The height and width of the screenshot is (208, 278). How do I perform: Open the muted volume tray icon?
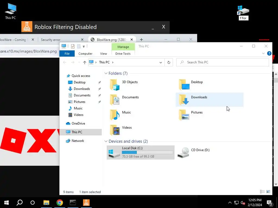[243, 203]
